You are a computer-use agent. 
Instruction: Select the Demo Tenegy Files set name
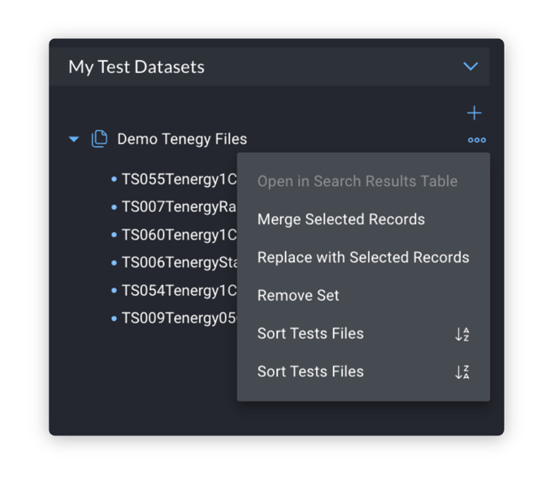pyautogui.click(x=182, y=139)
